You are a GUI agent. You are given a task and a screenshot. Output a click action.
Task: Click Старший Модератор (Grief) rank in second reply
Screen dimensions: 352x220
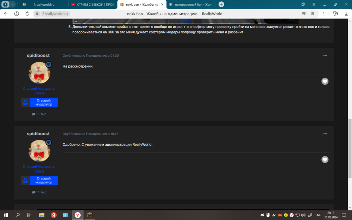point(39,169)
